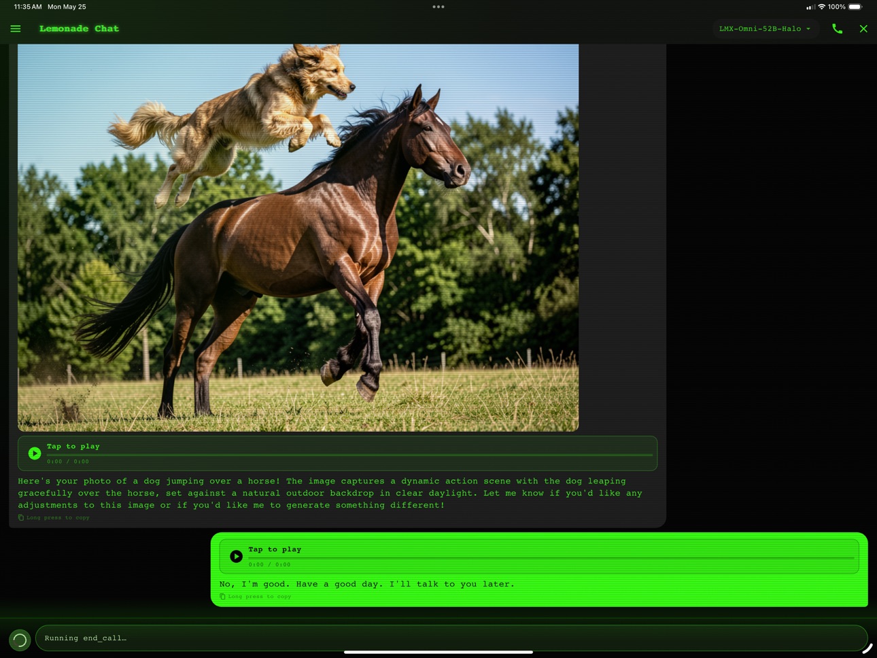Open the LMX-Omni-52B-Halo model dropdown
Viewport: 877px width, 658px height.
coord(765,29)
